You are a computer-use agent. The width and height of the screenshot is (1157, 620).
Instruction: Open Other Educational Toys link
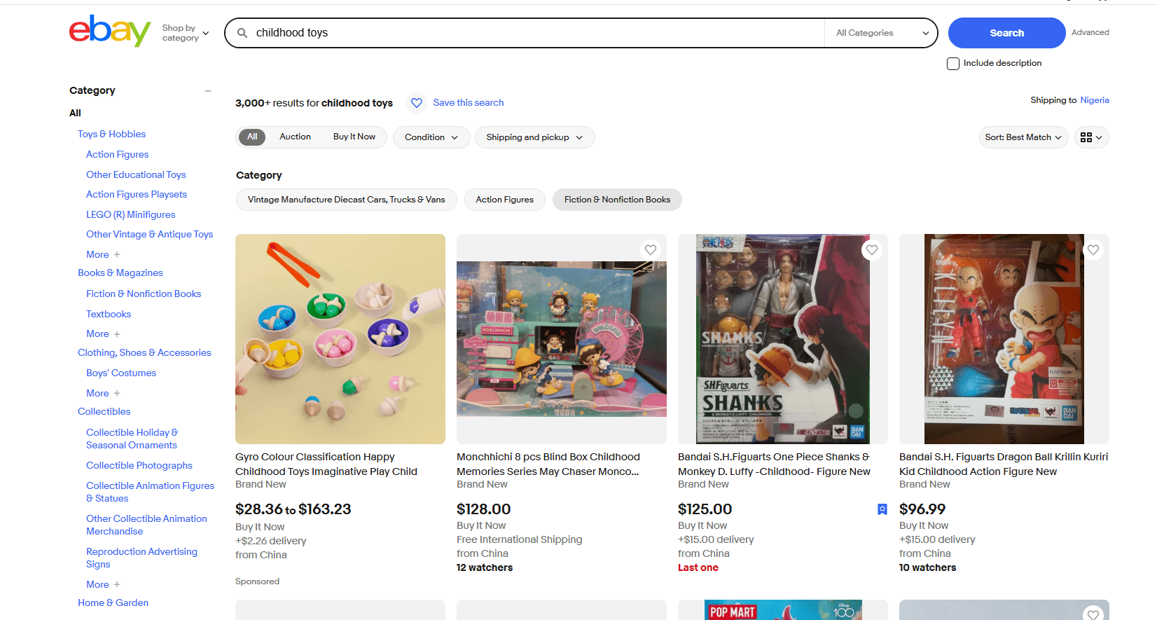point(136,174)
